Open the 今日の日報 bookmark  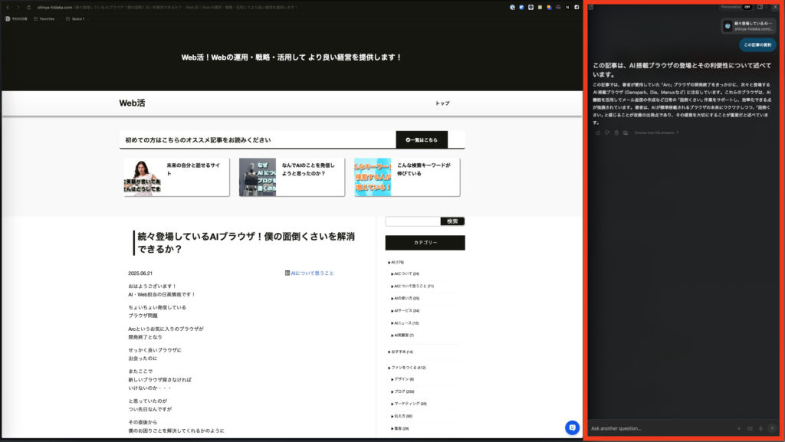click(x=16, y=19)
